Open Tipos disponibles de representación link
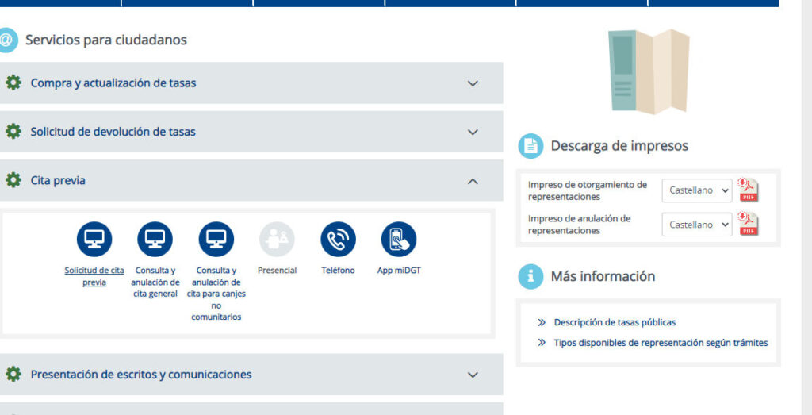Viewport: 812px width, 415px height. pos(661,343)
